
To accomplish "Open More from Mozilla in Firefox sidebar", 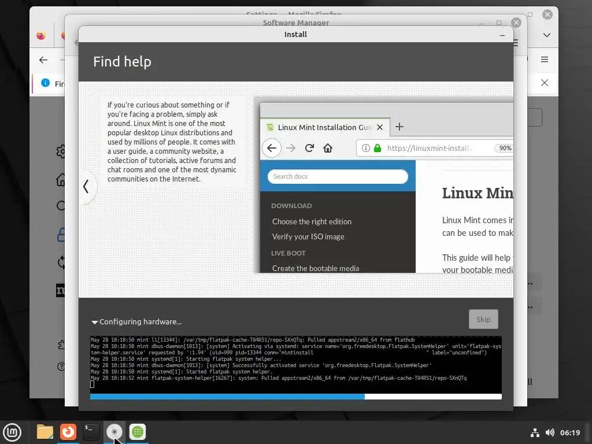I will tap(60, 290).
